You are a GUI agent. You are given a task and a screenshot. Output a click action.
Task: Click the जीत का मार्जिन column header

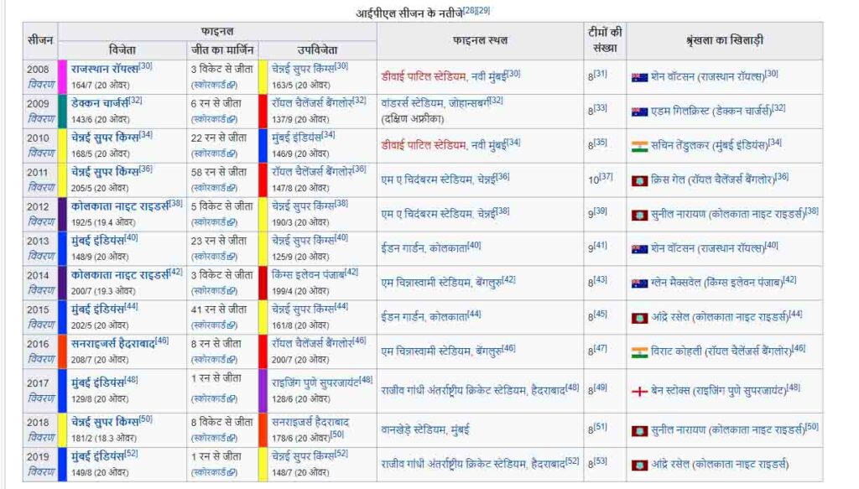[x=222, y=49]
